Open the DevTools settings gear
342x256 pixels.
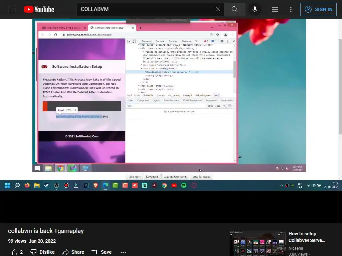222,41
